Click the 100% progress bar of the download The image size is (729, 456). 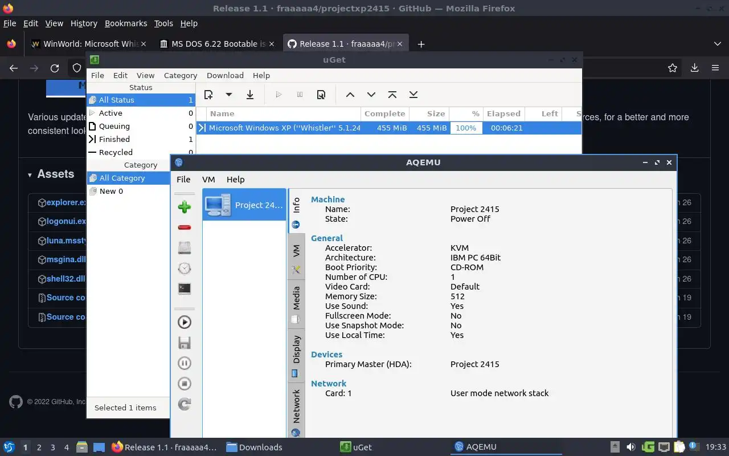[x=466, y=128]
